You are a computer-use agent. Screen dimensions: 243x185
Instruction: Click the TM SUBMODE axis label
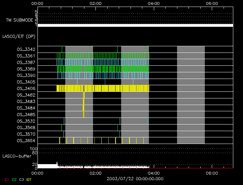19,20
